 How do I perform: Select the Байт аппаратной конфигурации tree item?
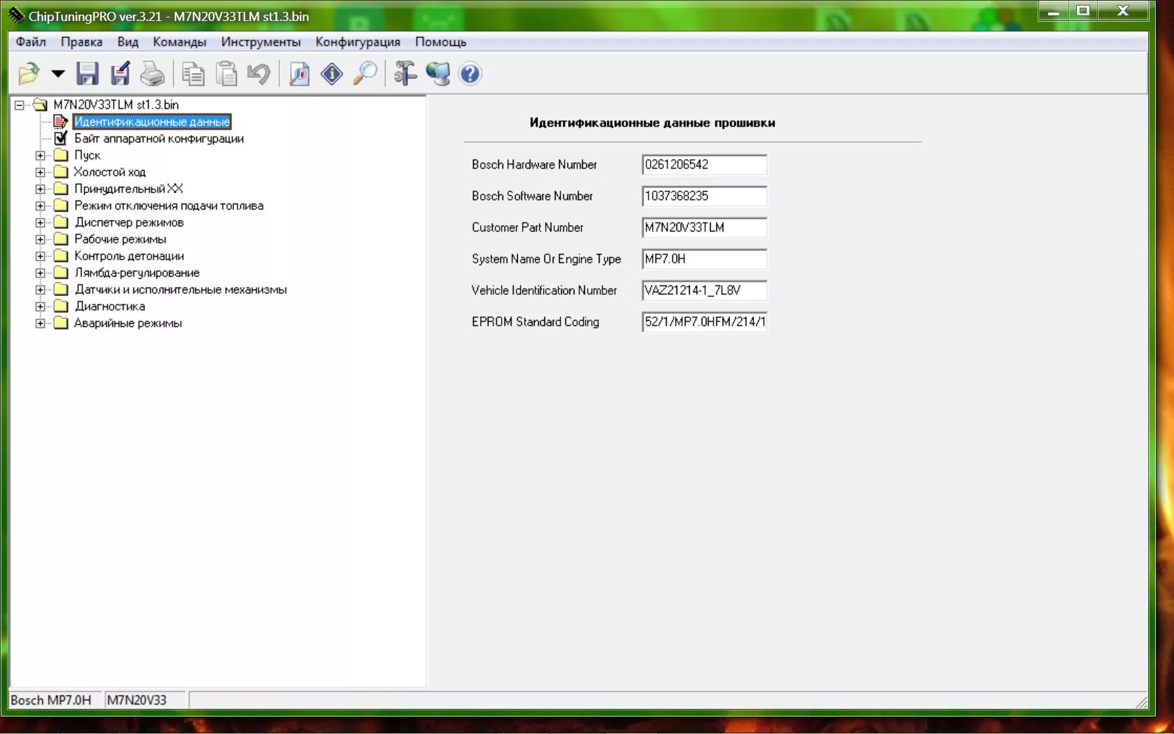coord(159,138)
